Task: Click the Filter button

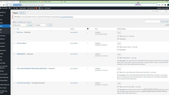Action: (50, 25)
